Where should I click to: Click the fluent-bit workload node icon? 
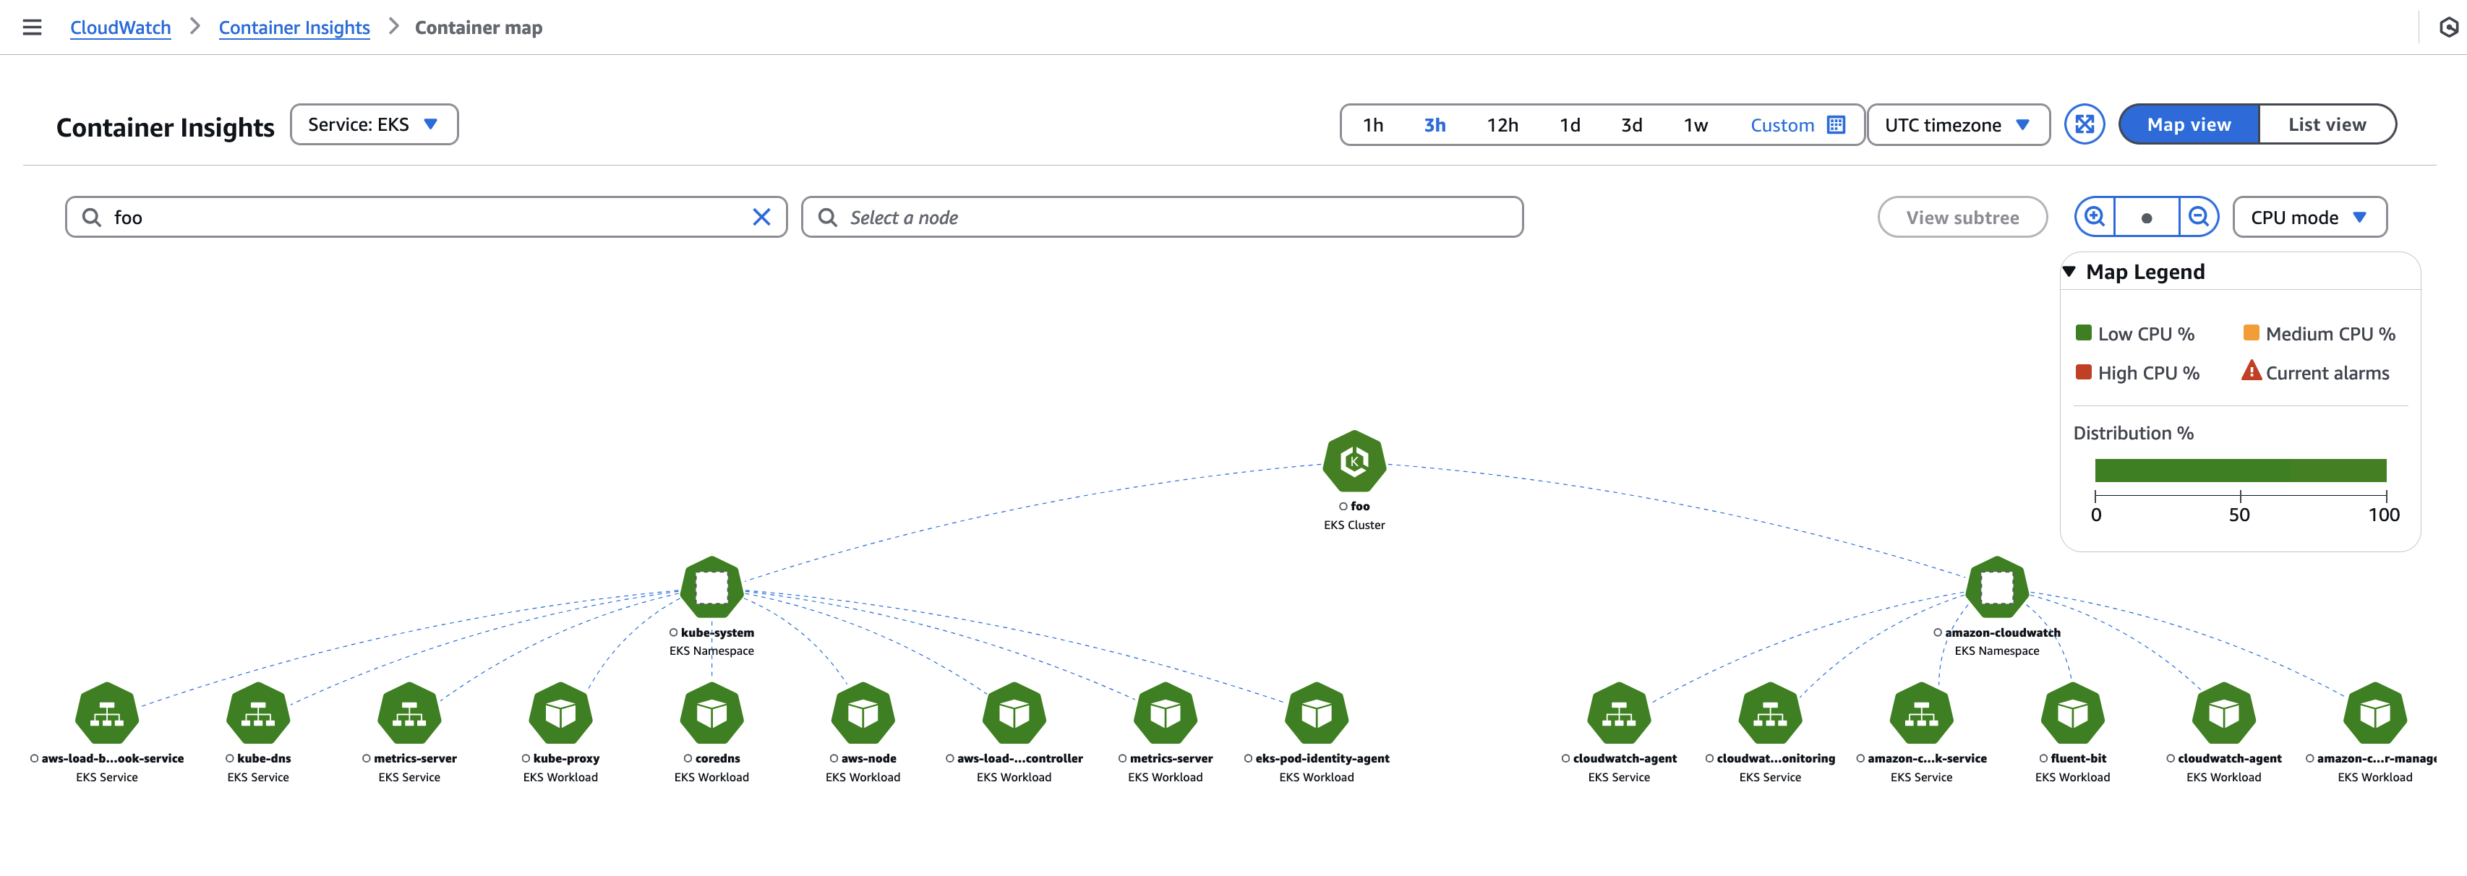pos(2072,713)
